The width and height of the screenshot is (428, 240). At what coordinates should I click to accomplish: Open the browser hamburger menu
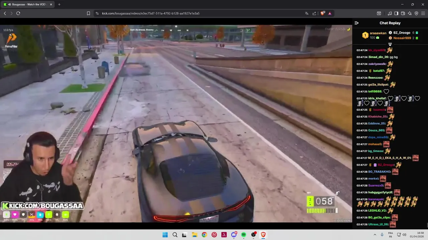pyautogui.click(x=423, y=13)
